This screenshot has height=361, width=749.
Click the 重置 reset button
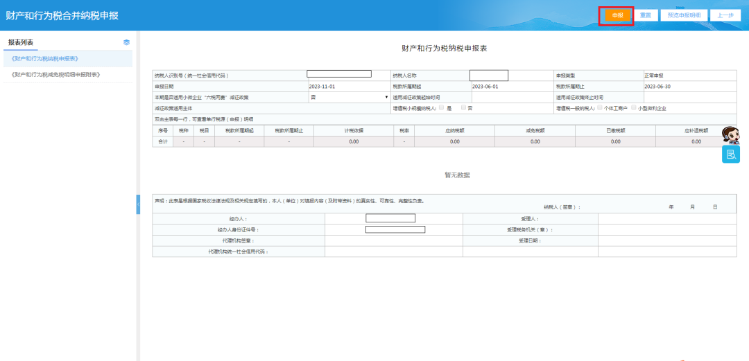(645, 15)
